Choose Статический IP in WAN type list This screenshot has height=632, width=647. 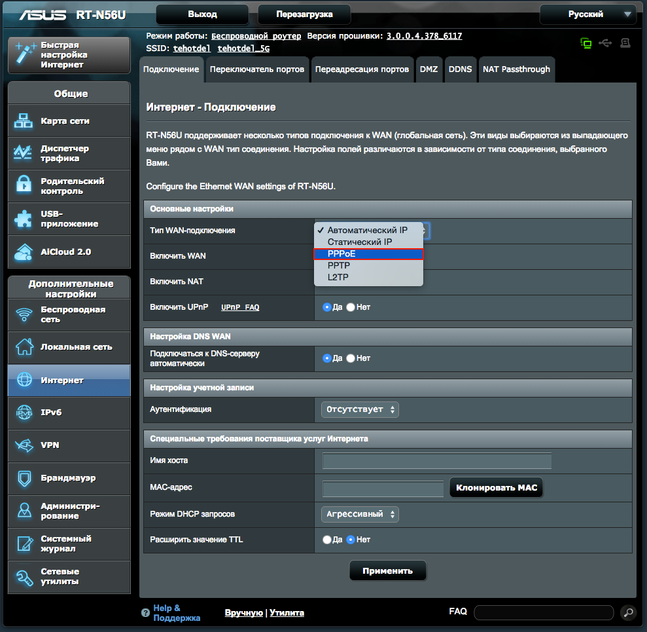(x=368, y=242)
